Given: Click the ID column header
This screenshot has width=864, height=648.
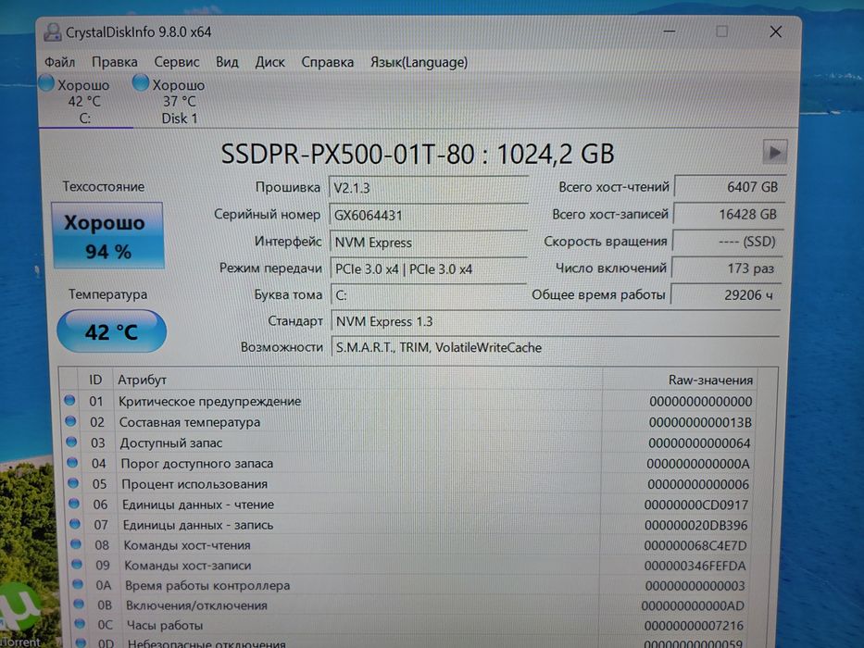Looking at the screenshot, I should 96,380.
